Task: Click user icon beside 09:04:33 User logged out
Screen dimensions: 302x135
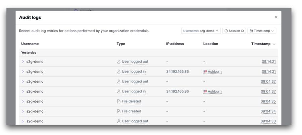Action: [x=119, y=121]
